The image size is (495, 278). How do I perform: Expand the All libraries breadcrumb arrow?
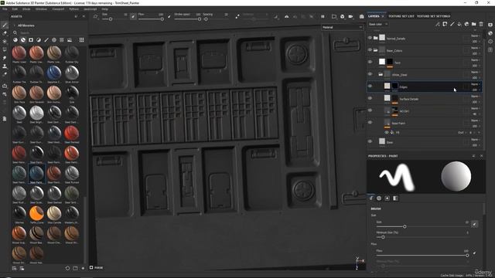click(x=14, y=25)
